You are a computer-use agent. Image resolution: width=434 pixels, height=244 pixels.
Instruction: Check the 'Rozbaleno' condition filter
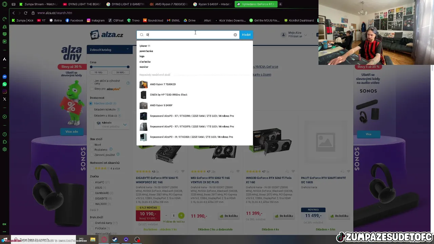(92, 149)
